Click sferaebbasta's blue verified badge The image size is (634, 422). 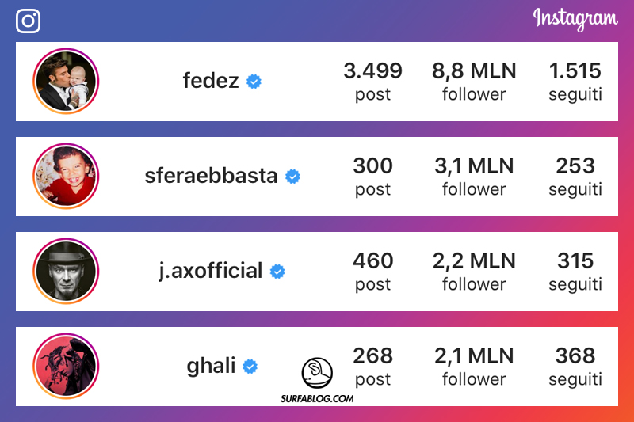[292, 176]
